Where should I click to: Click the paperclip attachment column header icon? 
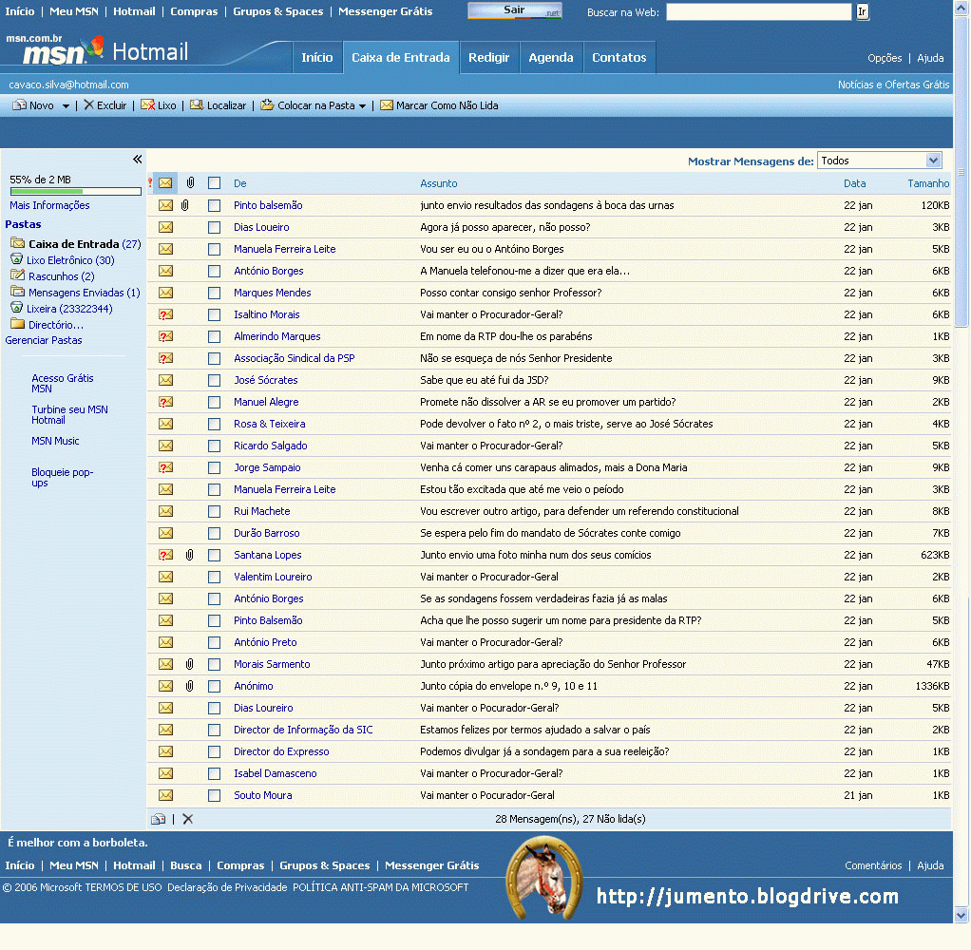click(191, 182)
